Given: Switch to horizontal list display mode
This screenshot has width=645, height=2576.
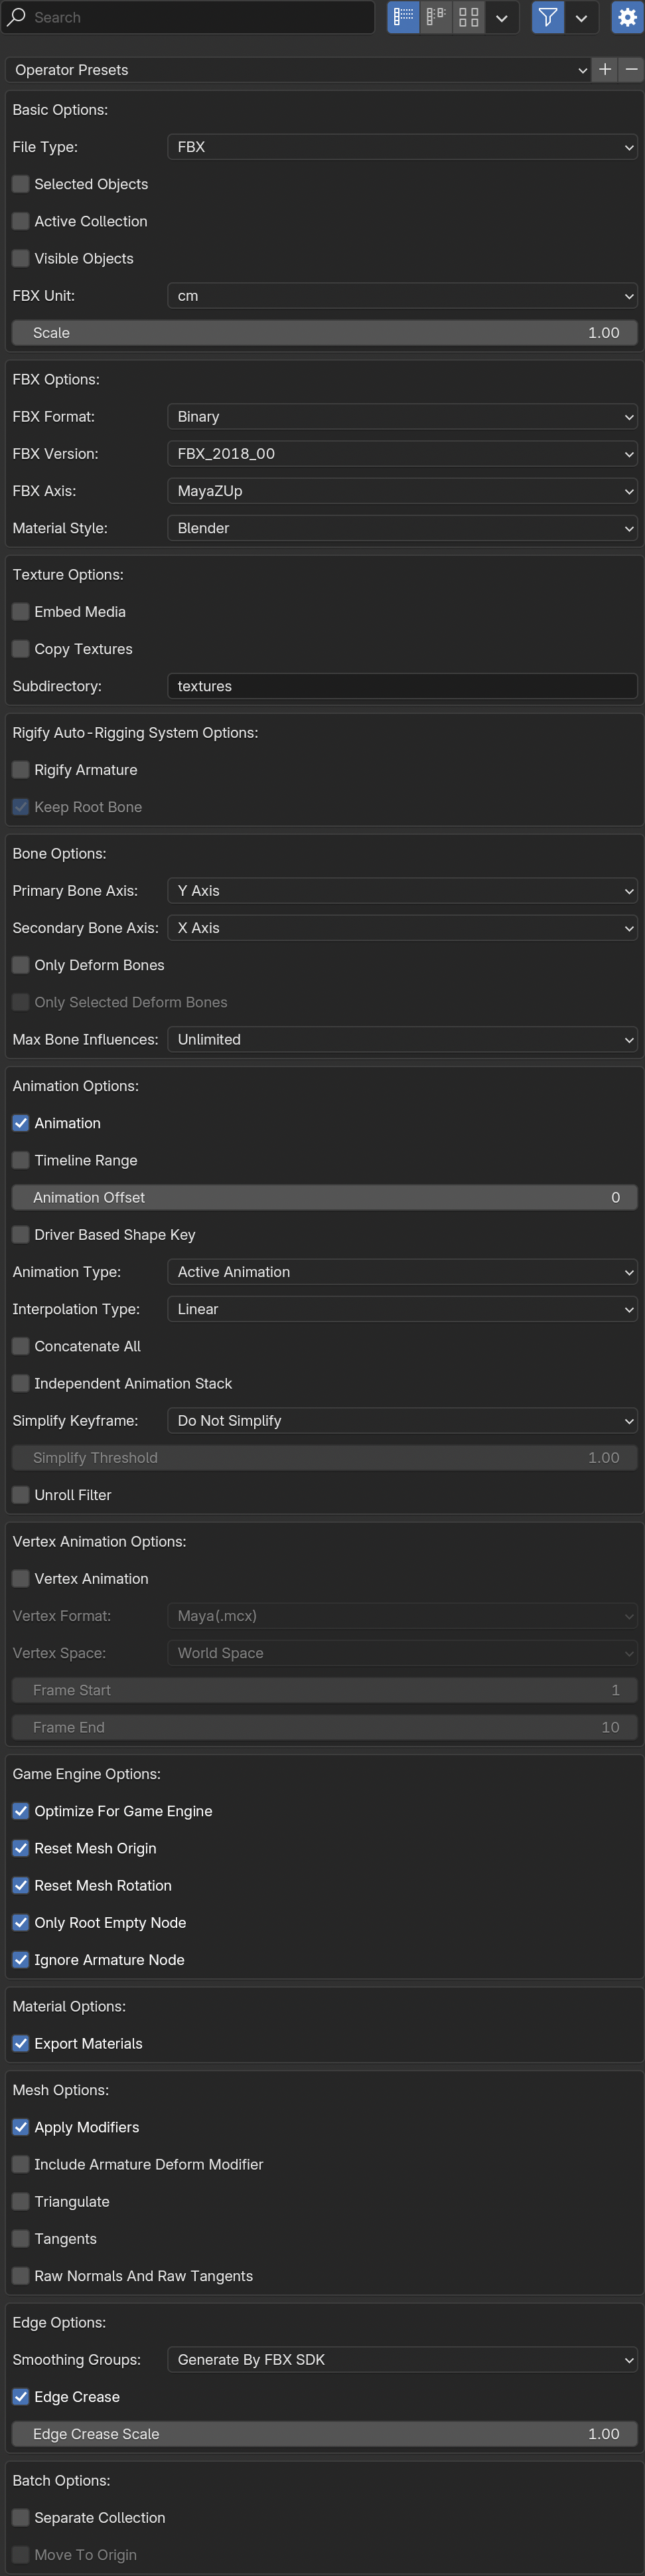Looking at the screenshot, I should 436,17.
